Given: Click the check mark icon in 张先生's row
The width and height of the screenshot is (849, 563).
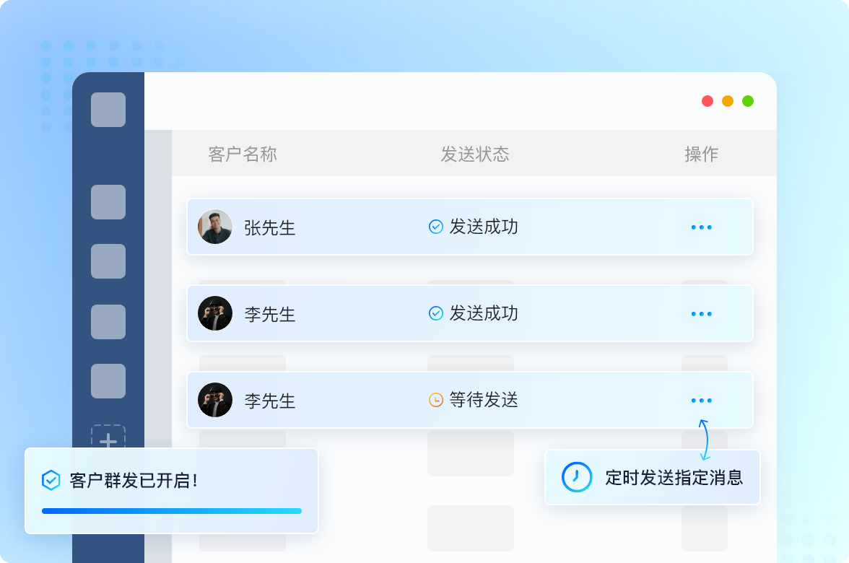Looking at the screenshot, I should (436, 227).
